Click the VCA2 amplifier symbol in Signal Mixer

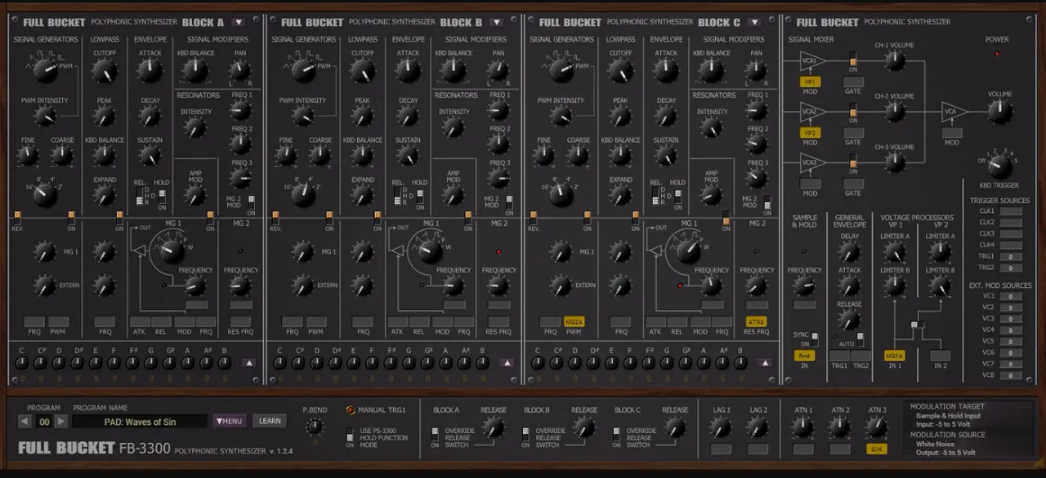[x=813, y=112]
